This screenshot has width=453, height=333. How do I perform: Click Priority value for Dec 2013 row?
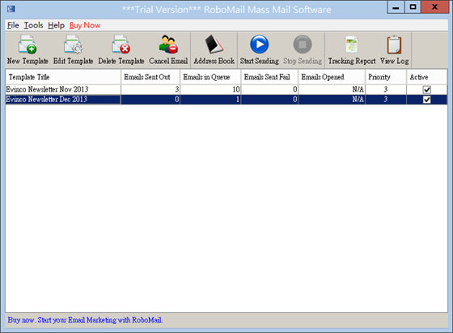pyautogui.click(x=386, y=100)
